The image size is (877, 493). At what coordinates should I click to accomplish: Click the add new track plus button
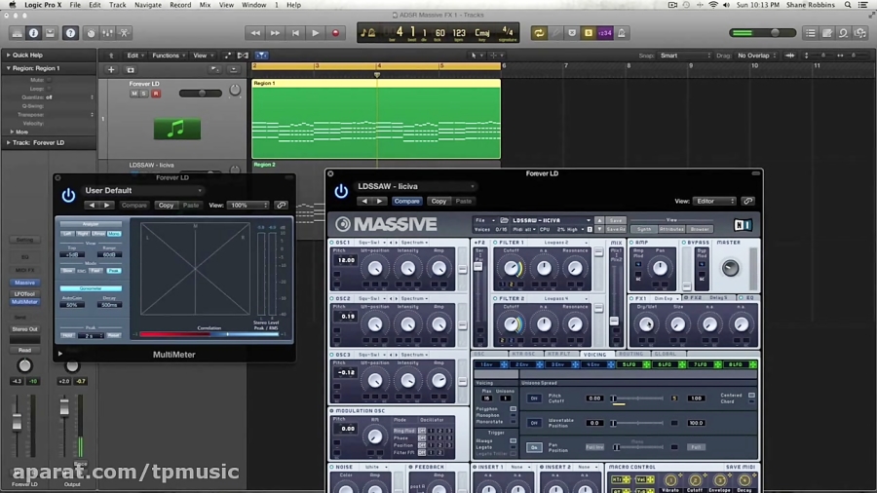pos(111,70)
